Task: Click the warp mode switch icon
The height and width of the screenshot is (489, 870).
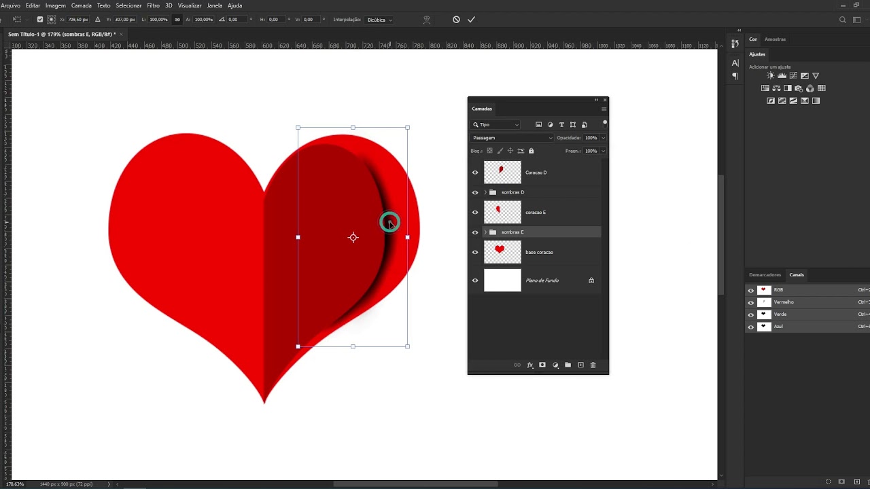Action: point(427,20)
